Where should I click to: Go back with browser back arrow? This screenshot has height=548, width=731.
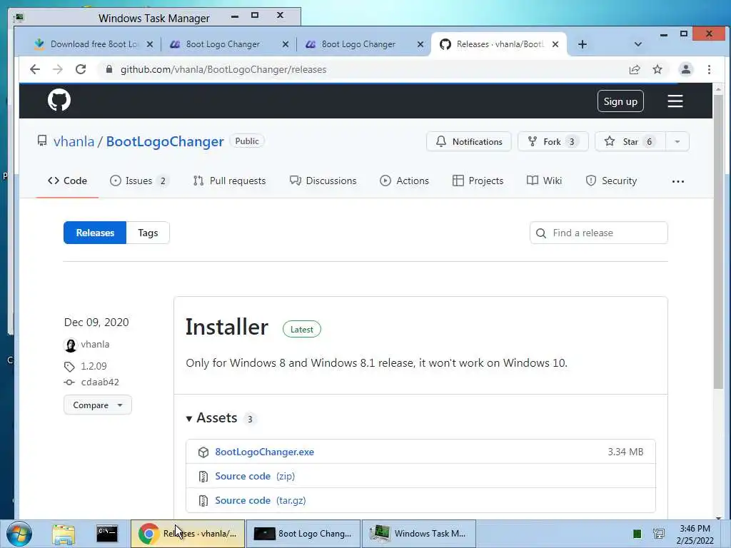point(35,69)
